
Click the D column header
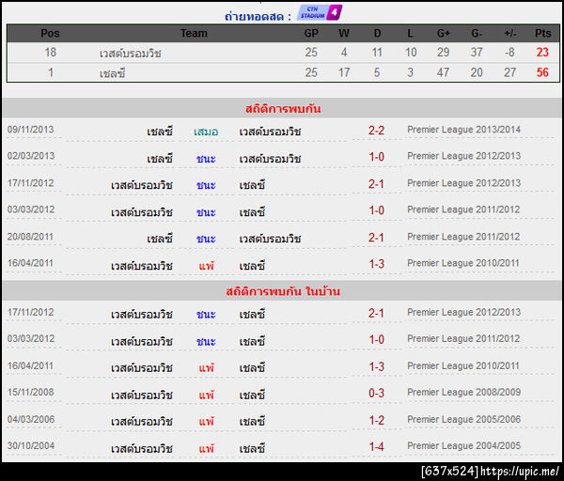tap(377, 33)
